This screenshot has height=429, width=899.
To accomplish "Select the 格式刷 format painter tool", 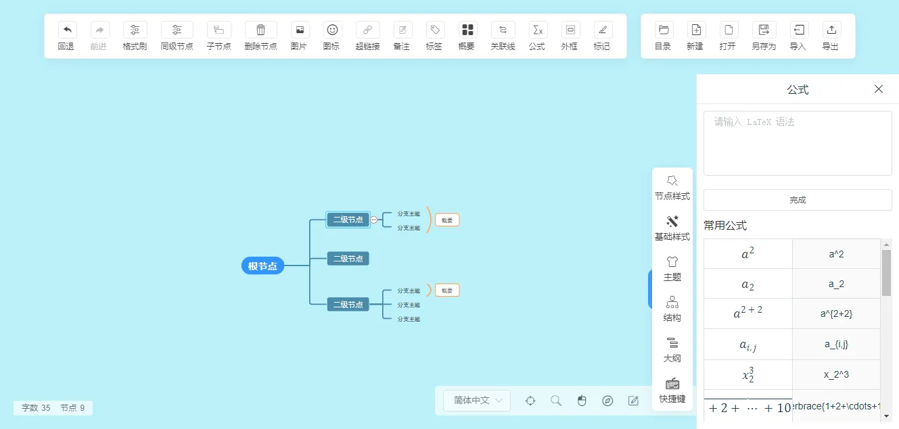I will 135,30.
